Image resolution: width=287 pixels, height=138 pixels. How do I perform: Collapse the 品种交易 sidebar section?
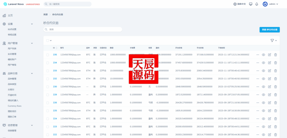(32, 73)
